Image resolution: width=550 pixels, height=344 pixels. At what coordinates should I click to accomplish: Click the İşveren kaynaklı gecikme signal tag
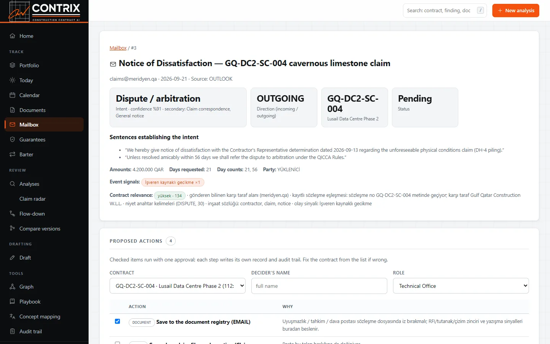pyautogui.click(x=173, y=182)
